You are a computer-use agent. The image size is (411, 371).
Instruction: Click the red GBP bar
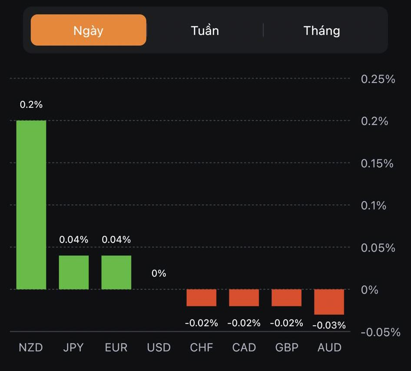(x=287, y=298)
